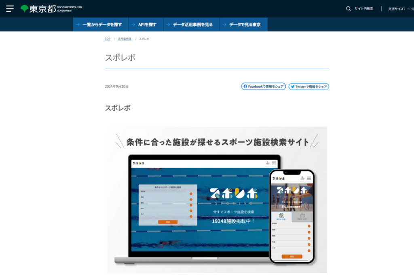
Task: Go to 活用事例等 breadcrumb link
Action: click(125, 39)
